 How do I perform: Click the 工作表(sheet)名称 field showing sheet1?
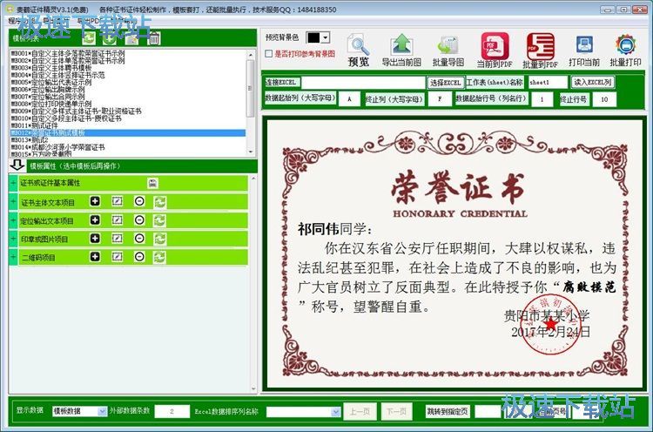[548, 83]
